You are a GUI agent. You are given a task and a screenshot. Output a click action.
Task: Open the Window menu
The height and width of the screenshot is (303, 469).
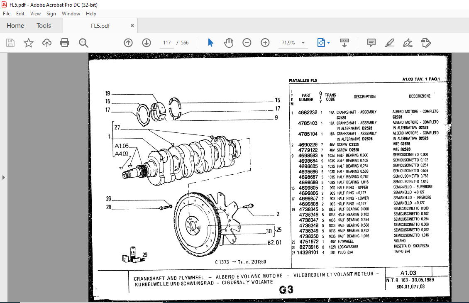point(71,13)
